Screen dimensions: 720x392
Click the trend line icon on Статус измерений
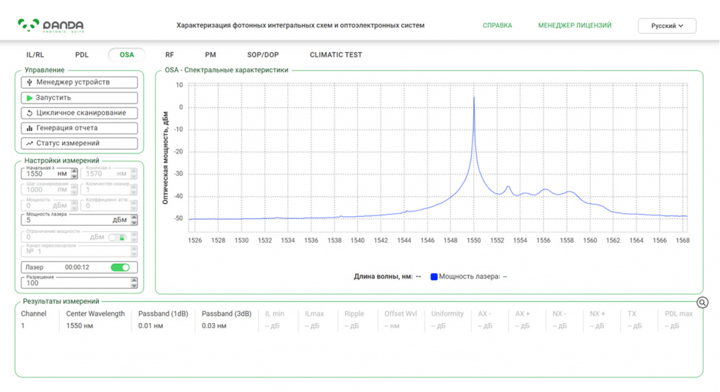(30, 144)
